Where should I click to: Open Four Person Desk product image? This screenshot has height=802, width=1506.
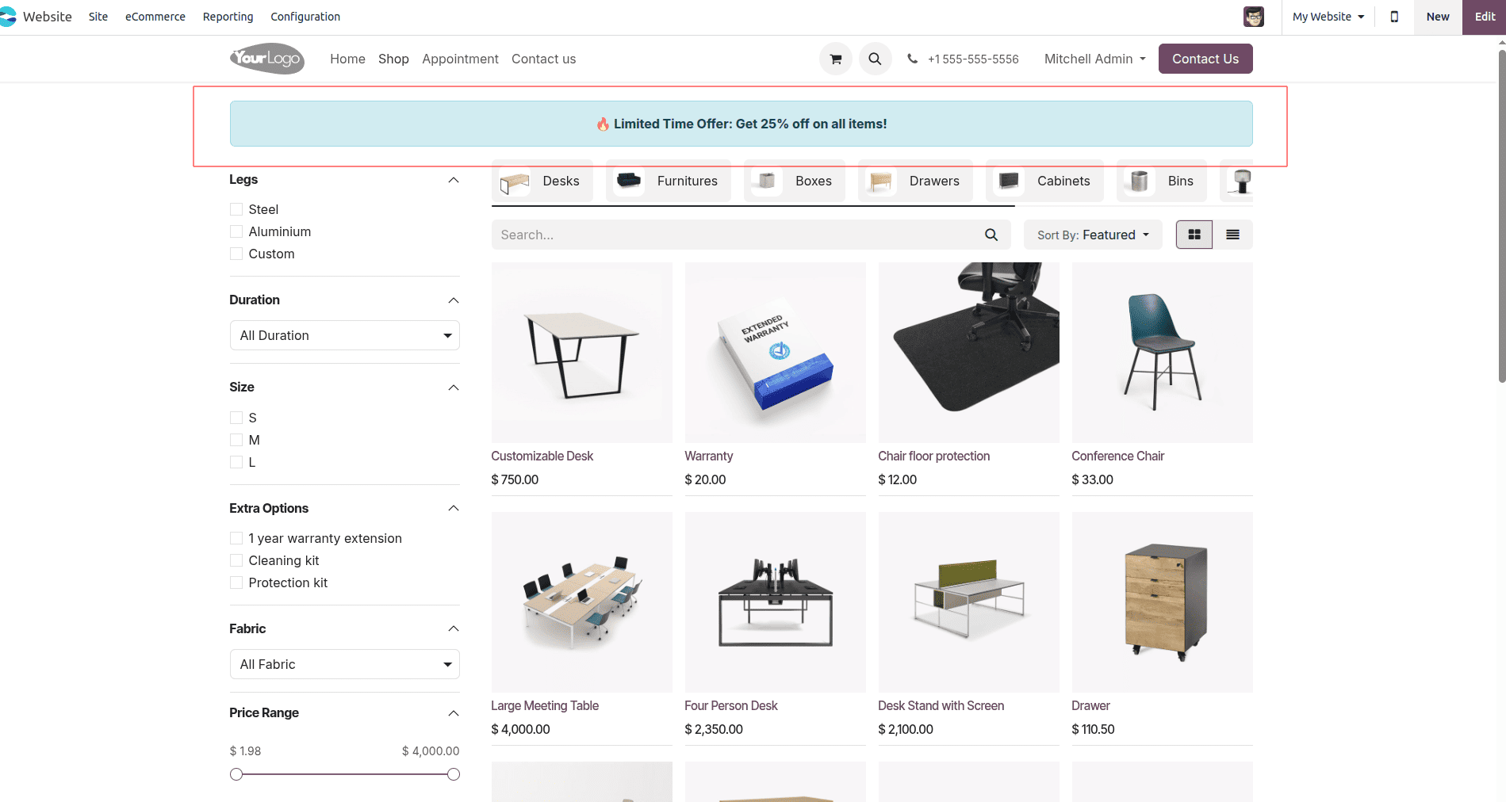[776, 602]
